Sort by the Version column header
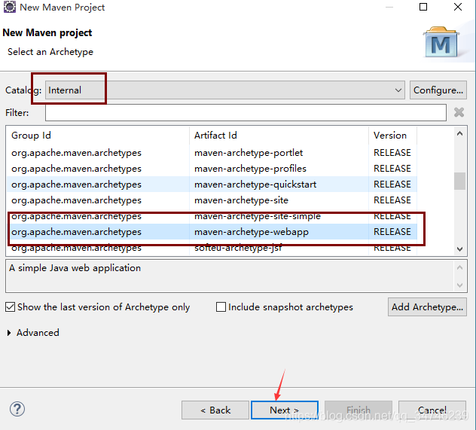476x430 pixels. [x=393, y=136]
